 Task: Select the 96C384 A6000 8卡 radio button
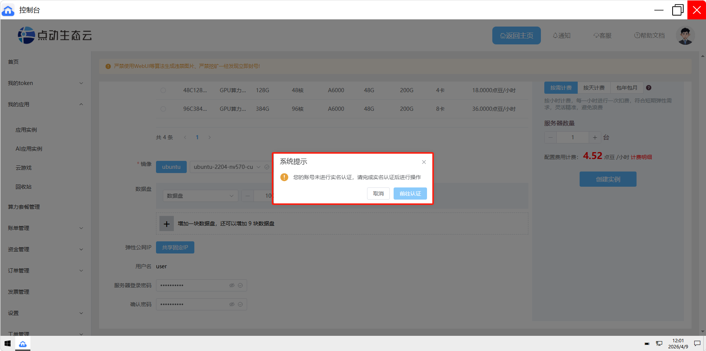[x=163, y=109]
